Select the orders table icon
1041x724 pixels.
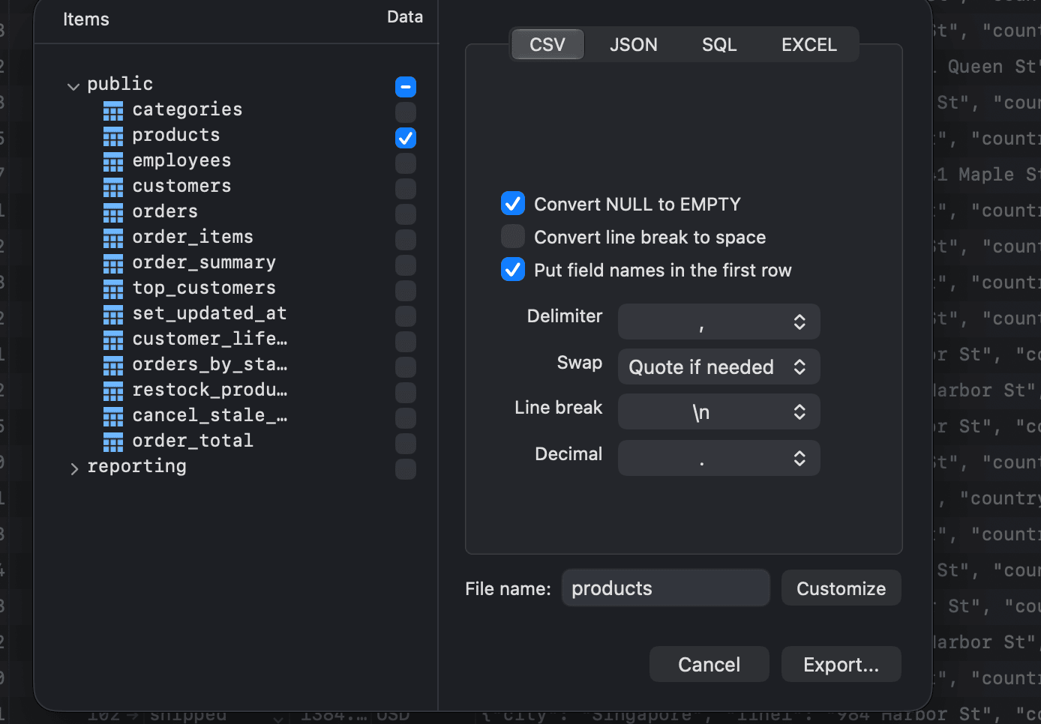point(113,213)
